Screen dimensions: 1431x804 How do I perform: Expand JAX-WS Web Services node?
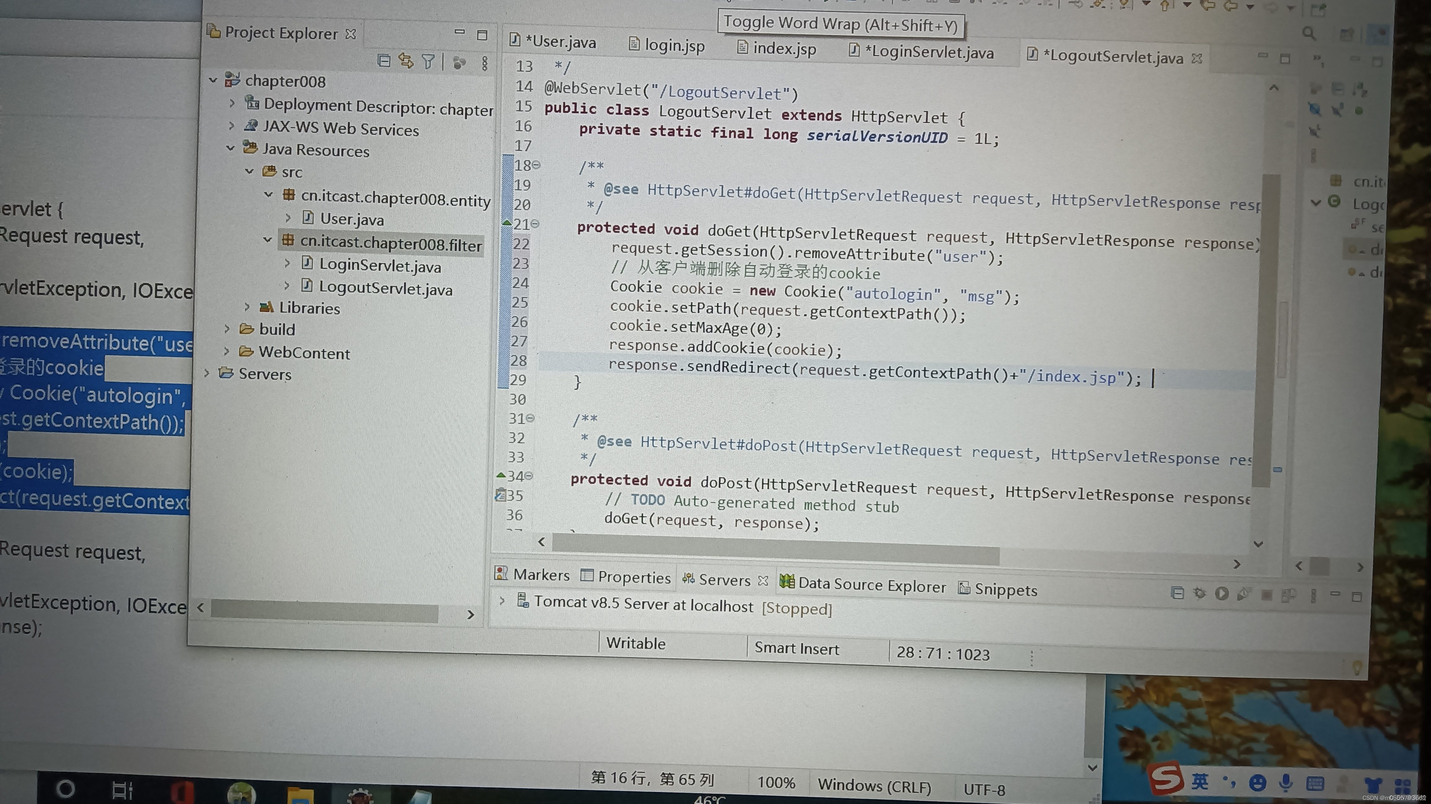[232, 126]
